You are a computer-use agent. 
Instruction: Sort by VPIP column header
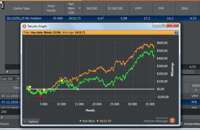pos(138,8)
